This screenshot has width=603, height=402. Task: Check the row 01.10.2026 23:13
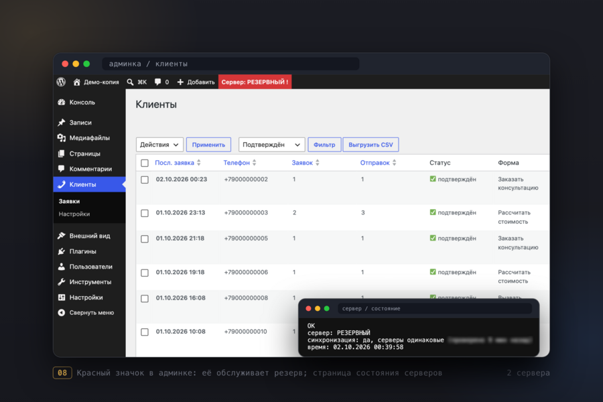coord(145,213)
